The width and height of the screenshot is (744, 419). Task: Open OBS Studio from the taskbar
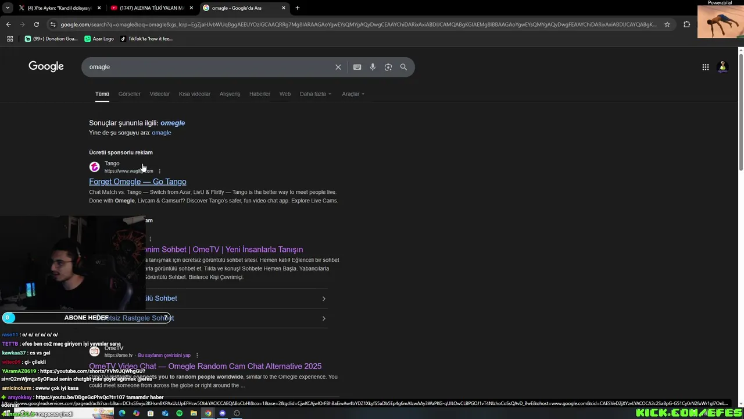[x=237, y=413]
